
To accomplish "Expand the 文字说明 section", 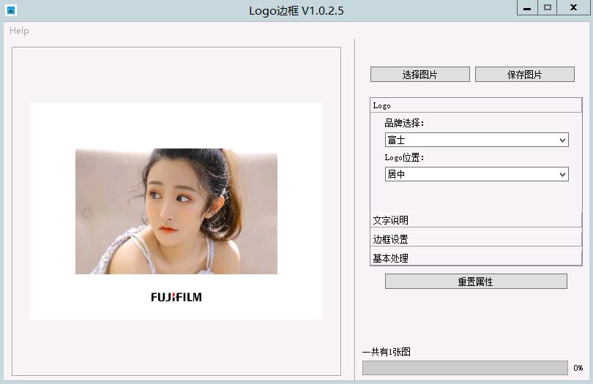I will tap(476, 220).
